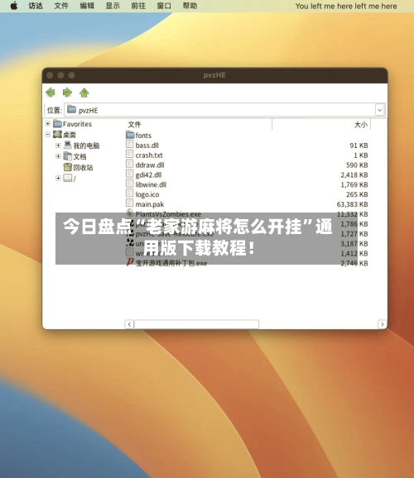Open the 显示 menu
This screenshot has height=478, width=414.
(113, 6)
